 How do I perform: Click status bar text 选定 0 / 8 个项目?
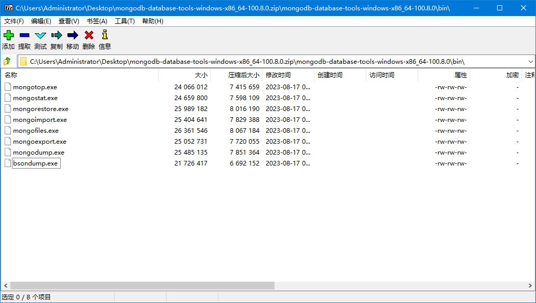(26, 297)
